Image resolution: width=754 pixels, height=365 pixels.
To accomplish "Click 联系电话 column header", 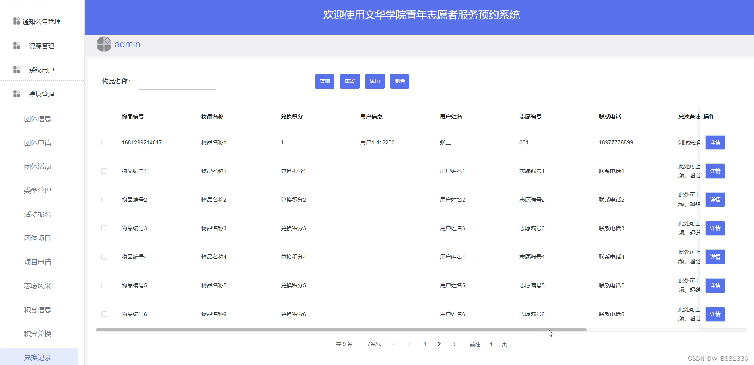I will click(610, 116).
